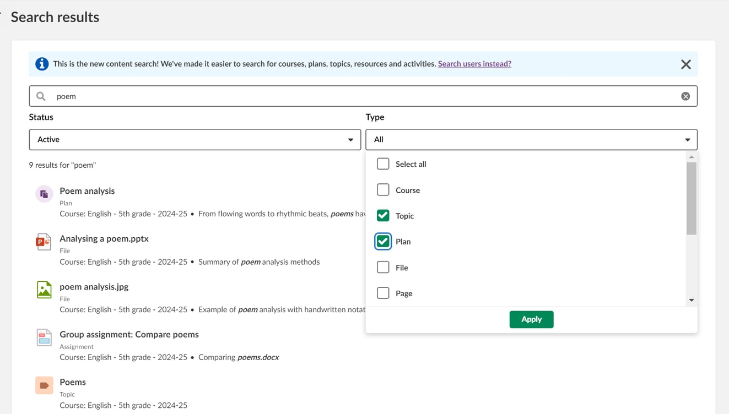
Task: Click the magnifying glass search icon
Action: [41, 96]
